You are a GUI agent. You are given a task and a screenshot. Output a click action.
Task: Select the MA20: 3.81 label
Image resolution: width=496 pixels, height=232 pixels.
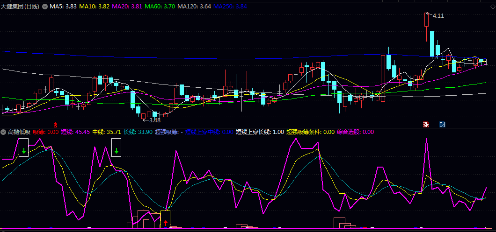click(127, 7)
